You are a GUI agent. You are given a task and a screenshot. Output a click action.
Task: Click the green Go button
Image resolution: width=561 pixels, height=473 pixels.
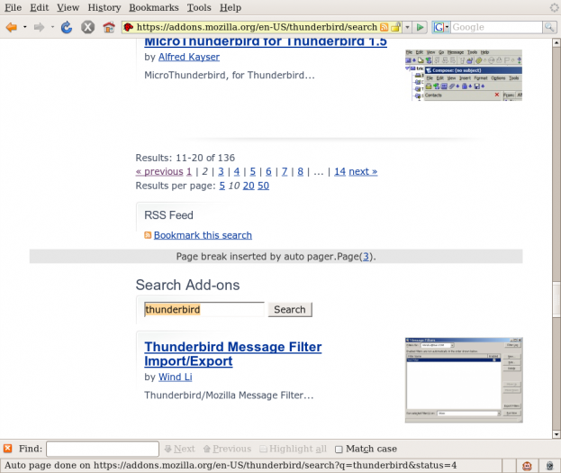pyautogui.click(x=420, y=27)
